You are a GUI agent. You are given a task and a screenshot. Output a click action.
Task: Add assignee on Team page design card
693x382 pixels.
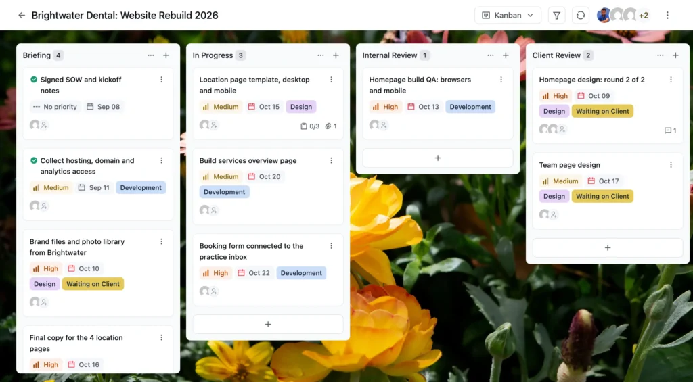554,214
